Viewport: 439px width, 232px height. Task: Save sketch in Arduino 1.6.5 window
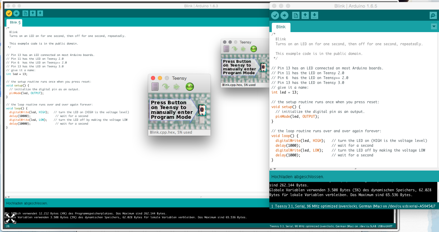point(314,15)
